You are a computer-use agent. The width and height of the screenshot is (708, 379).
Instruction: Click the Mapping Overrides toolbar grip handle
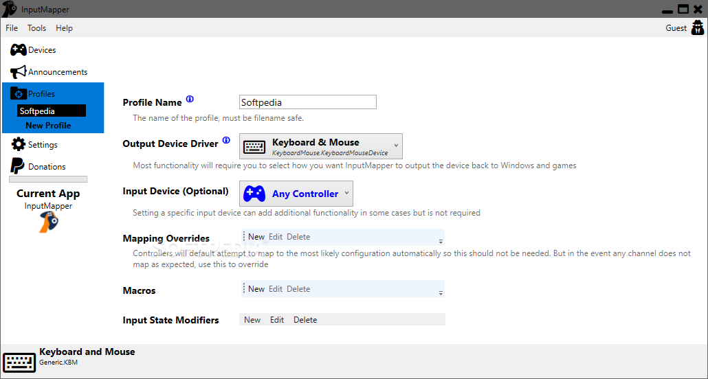244,236
